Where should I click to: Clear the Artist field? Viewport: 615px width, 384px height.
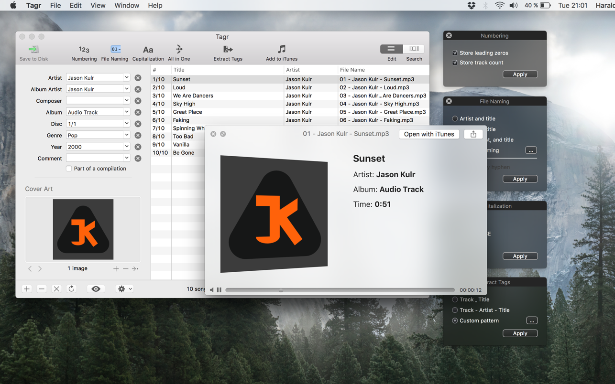[x=138, y=78]
